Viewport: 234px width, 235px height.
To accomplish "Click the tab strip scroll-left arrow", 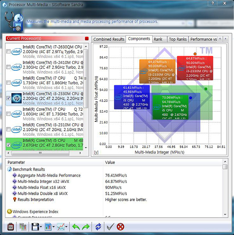I will [220, 39].
